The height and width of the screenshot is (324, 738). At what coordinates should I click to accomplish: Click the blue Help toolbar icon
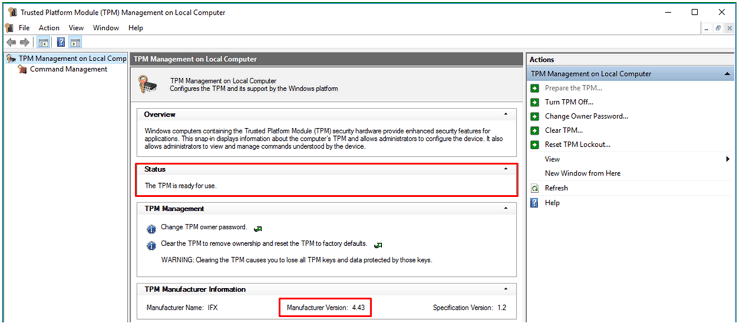click(x=61, y=42)
